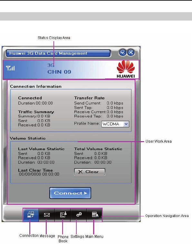This screenshot has height=244, width=192.
Task: Click the Volume Statistic section title
Action: (28, 138)
